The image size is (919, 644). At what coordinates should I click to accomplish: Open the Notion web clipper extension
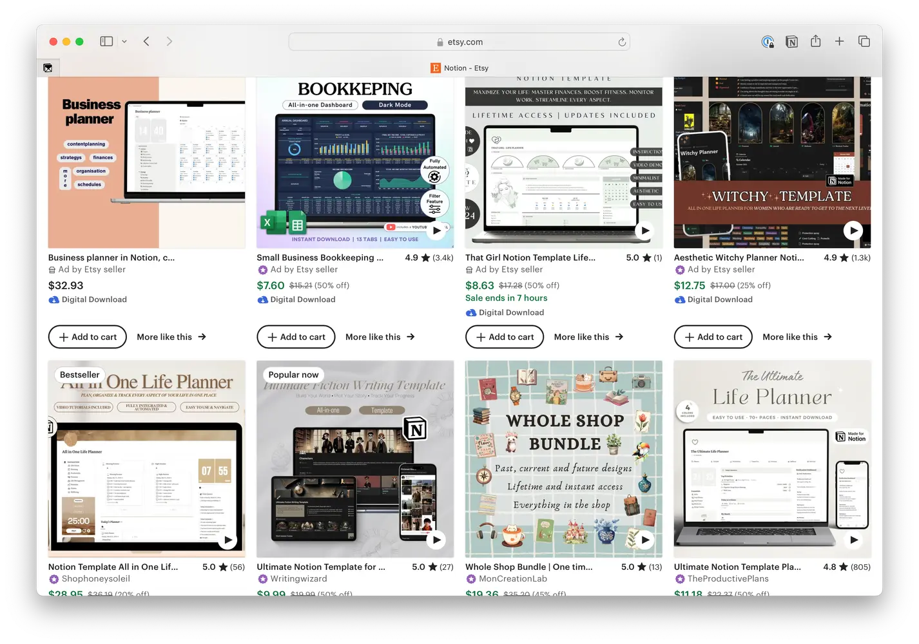pos(791,42)
